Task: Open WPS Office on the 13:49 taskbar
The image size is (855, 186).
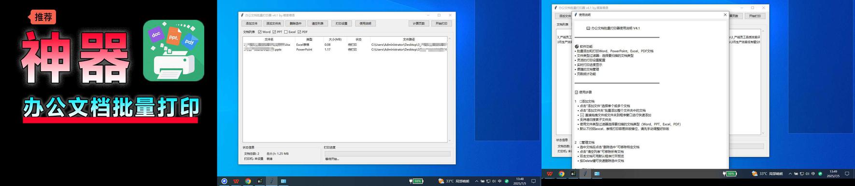Action: (x=550, y=174)
